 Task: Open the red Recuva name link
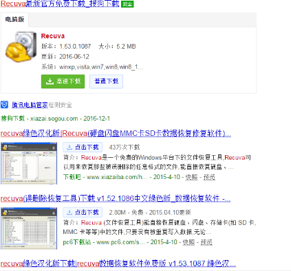point(53,36)
